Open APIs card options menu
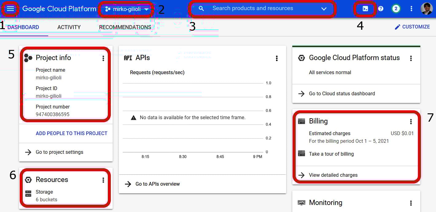Image resolution: width=436 pixels, height=212 pixels. (x=277, y=58)
